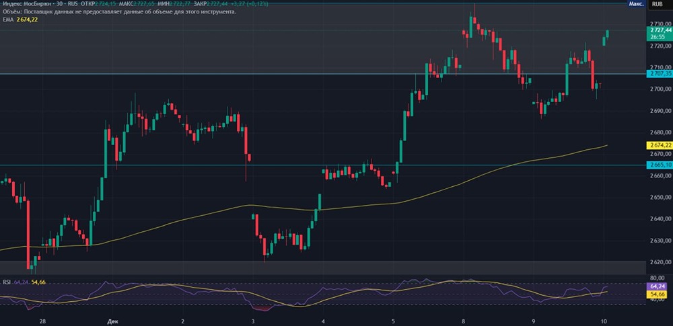Click date 10 on the time axis
The height and width of the screenshot is (326, 673).
point(604,321)
